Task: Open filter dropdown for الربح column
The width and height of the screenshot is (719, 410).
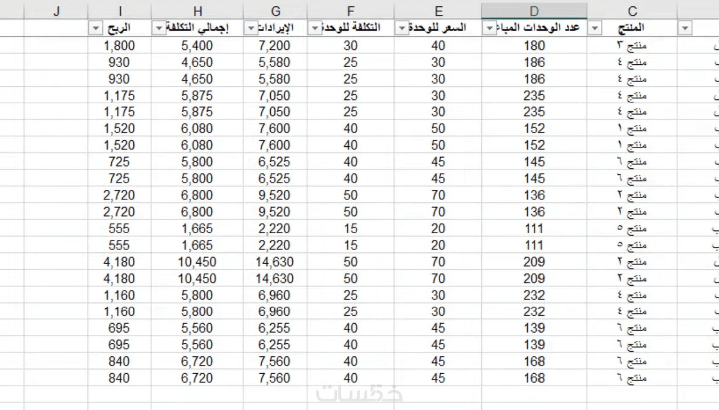Action: point(96,28)
